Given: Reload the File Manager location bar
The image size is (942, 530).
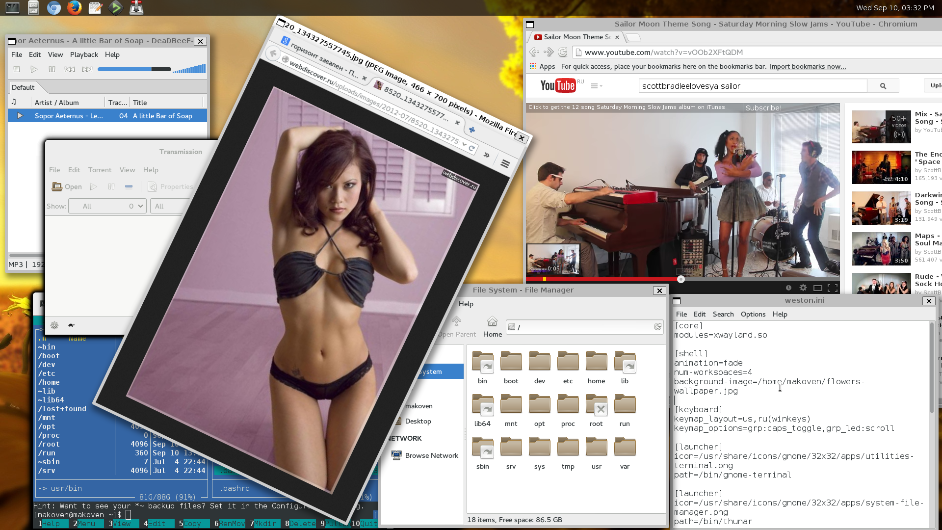Looking at the screenshot, I should click(x=657, y=327).
